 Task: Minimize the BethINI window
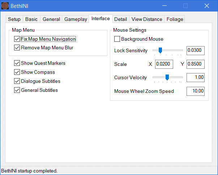[165, 6]
